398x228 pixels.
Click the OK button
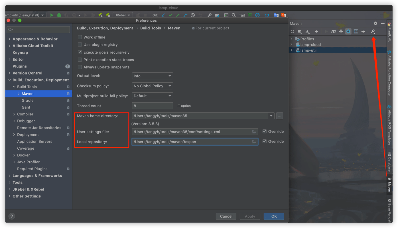point(274,216)
